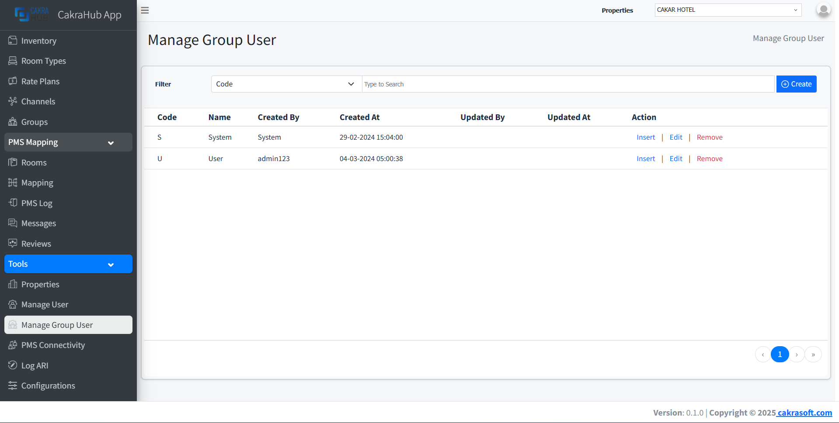Select the PMS Log icon
The image size is (839, 423).
[13, 203]
